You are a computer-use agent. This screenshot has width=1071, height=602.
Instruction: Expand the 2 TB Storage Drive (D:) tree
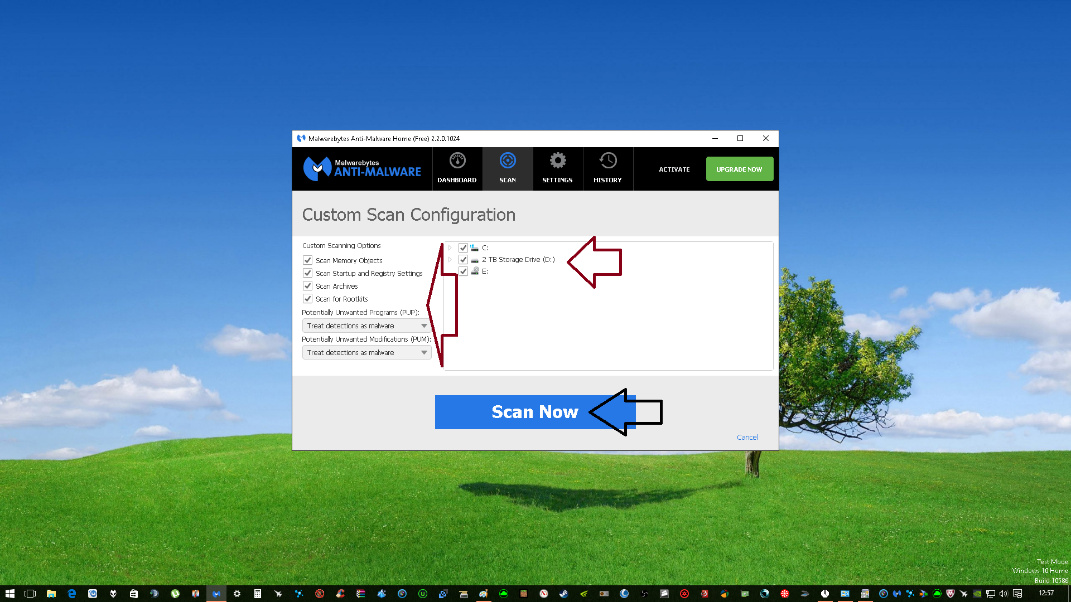pyautogui.click(x=450, y=260)
